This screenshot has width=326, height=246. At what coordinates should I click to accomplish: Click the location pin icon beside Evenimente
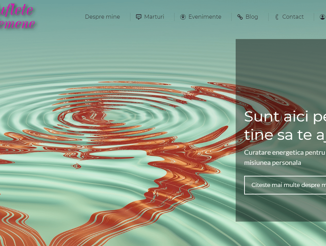point(183,17)
